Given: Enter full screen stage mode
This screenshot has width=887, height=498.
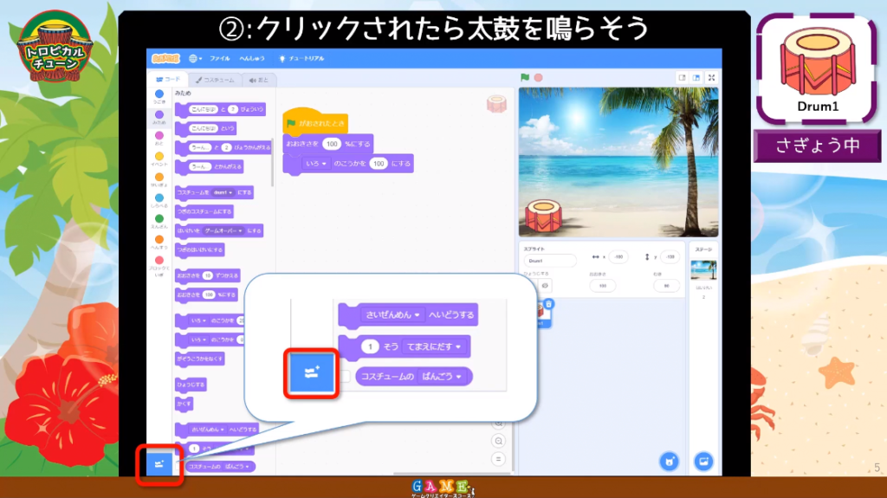Looking at the screenshot, I should tap(712, 78).
